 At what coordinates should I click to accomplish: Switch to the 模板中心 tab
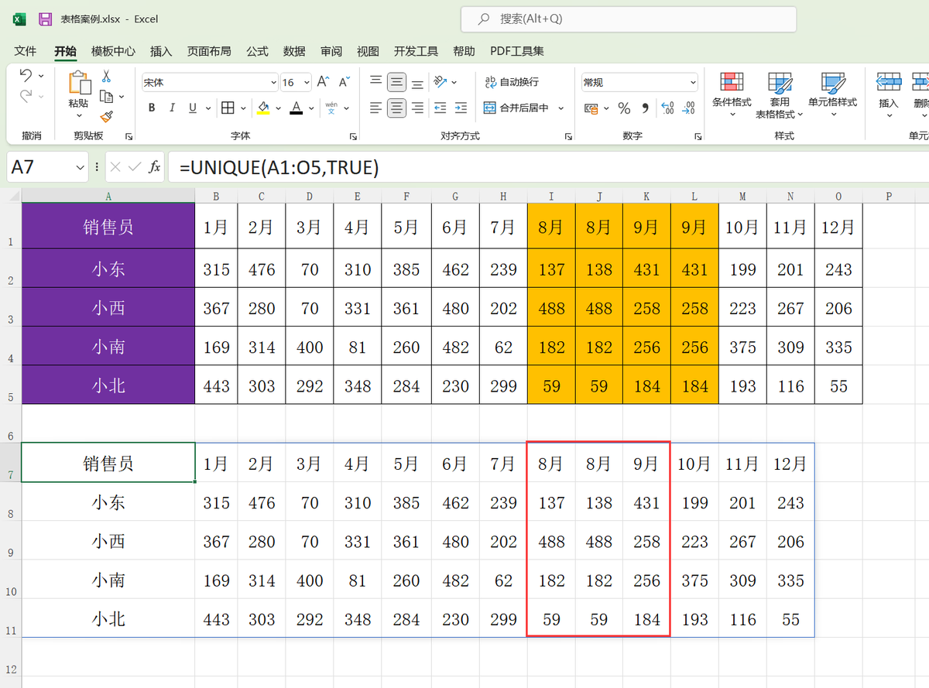click(x=113, y=51)
